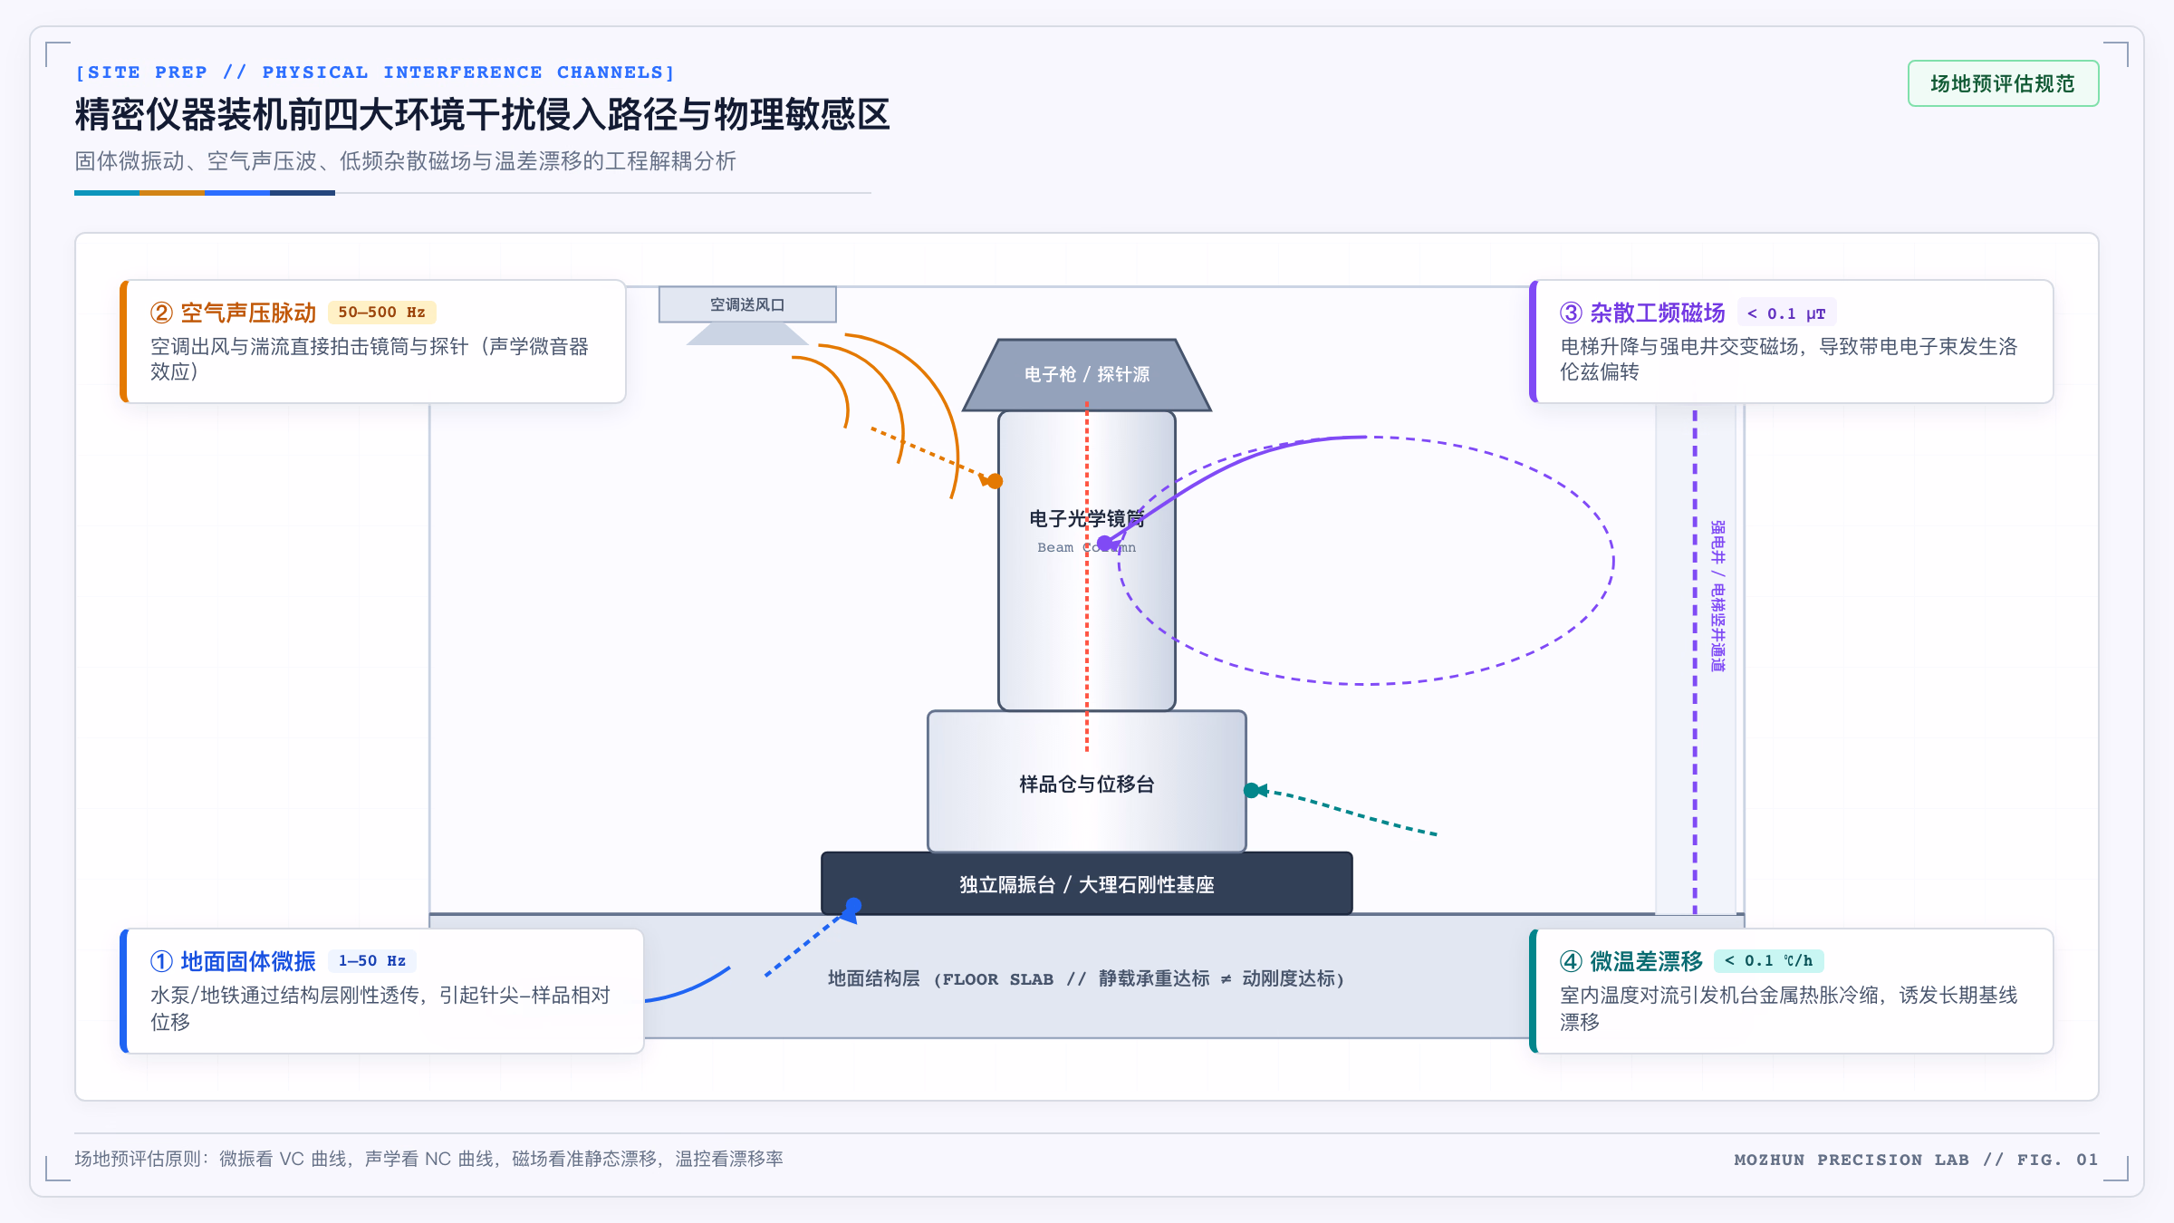
Task: Click the 电子枪 / 探针源 trapezoid
Action: tap(1087, 375)
